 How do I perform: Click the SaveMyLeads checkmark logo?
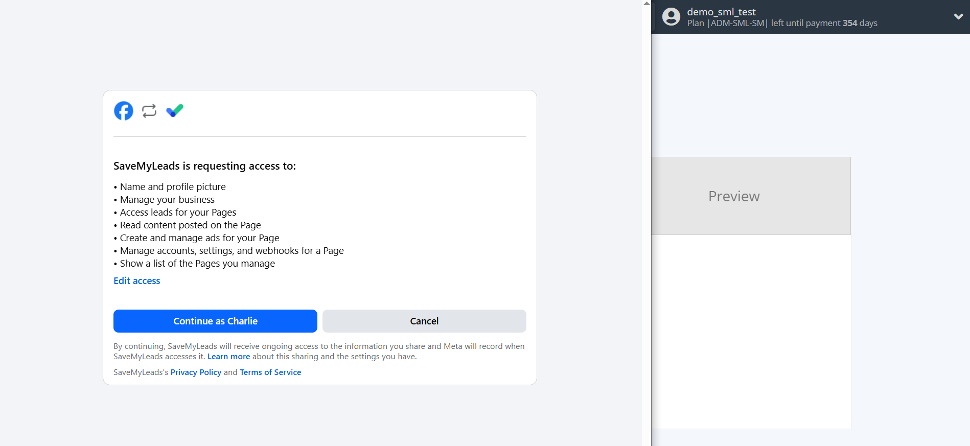(x=175, y=110)
